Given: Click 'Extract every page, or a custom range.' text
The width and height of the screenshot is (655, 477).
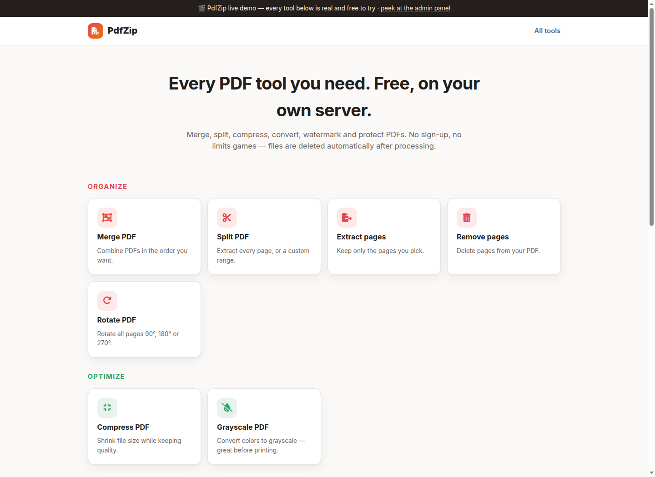Looking at the screenshot, I should (x=263, y=255).
